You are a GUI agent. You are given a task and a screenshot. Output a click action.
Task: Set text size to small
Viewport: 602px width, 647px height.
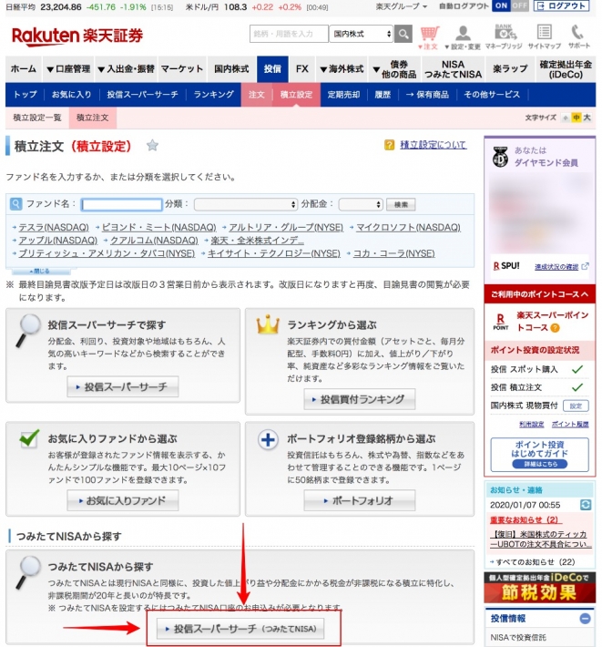566,118
